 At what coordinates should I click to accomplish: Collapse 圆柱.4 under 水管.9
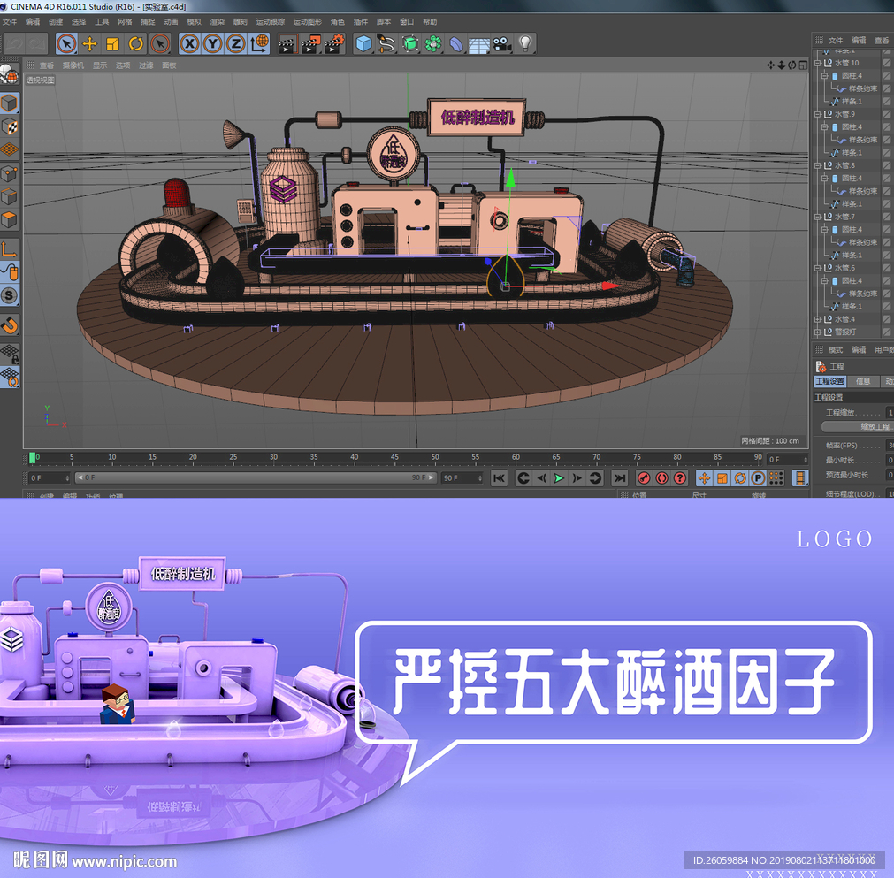pos(825,126)
